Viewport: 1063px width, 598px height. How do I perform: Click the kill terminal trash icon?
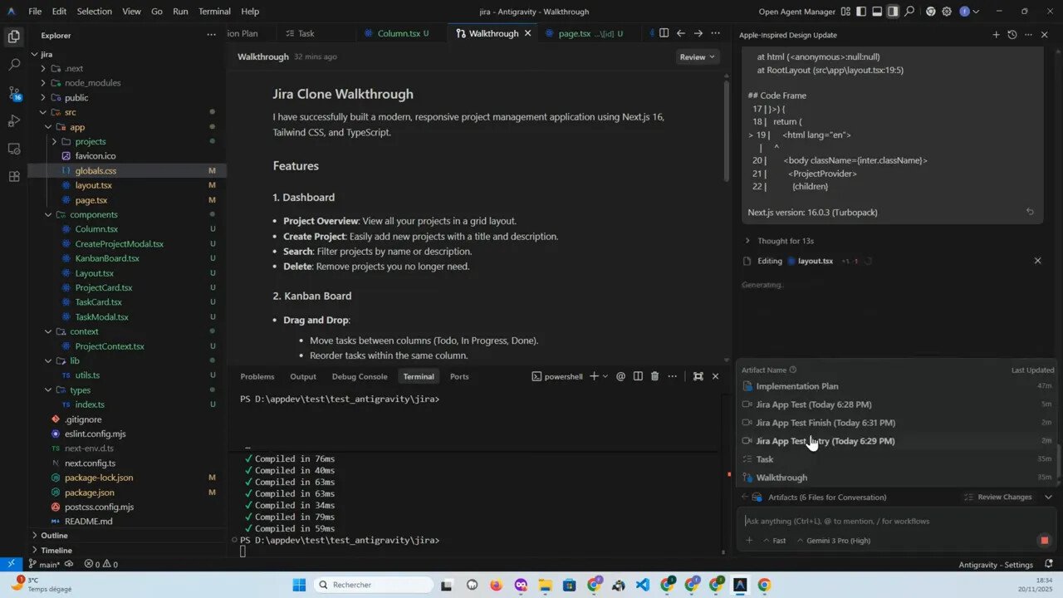tap(654, 376)
